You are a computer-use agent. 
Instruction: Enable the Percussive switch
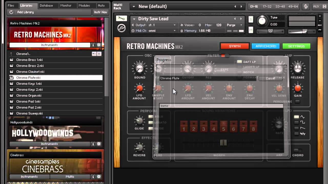point(297,102)
